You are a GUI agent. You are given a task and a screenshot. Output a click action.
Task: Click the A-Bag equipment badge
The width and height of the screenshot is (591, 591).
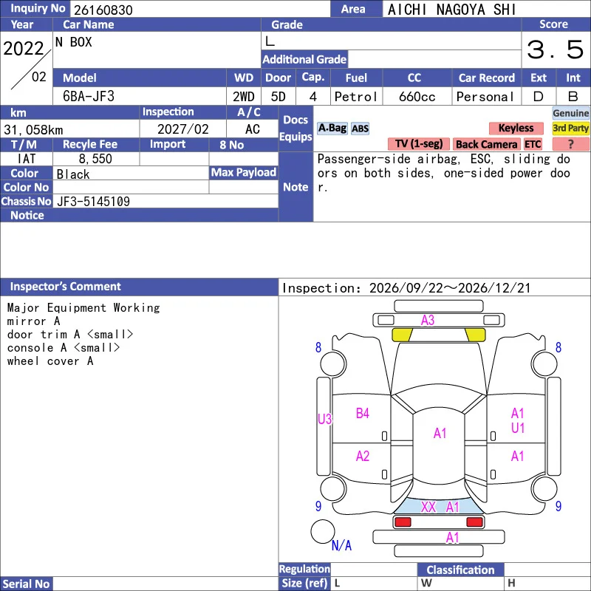point(332,129)
